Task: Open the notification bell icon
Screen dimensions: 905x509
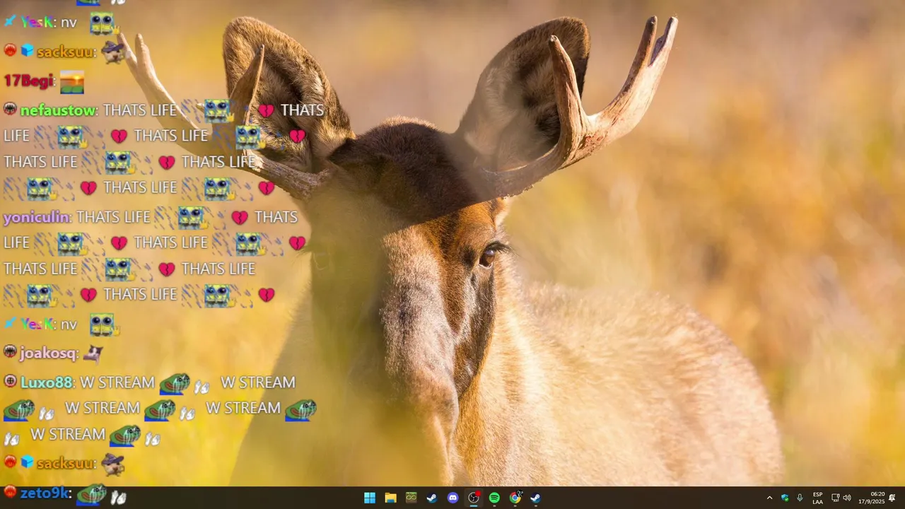Action: 892,498
